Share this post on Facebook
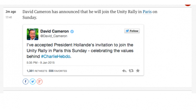Image resolution: width=196 pixels, height=110 pixels. (25, 82)
